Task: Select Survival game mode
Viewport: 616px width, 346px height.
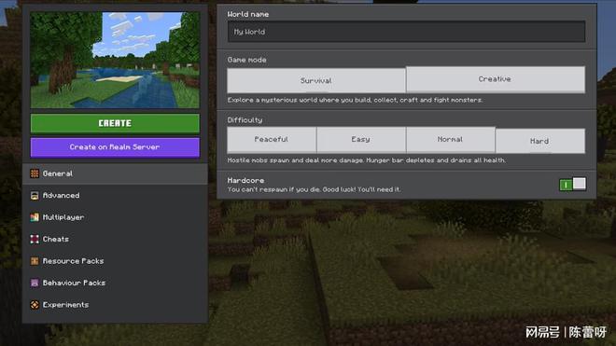Action: [316, 80]
